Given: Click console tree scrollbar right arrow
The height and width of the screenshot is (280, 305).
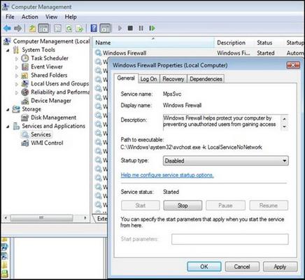Looking at the screenshot, I should click(x=85, y=218).
